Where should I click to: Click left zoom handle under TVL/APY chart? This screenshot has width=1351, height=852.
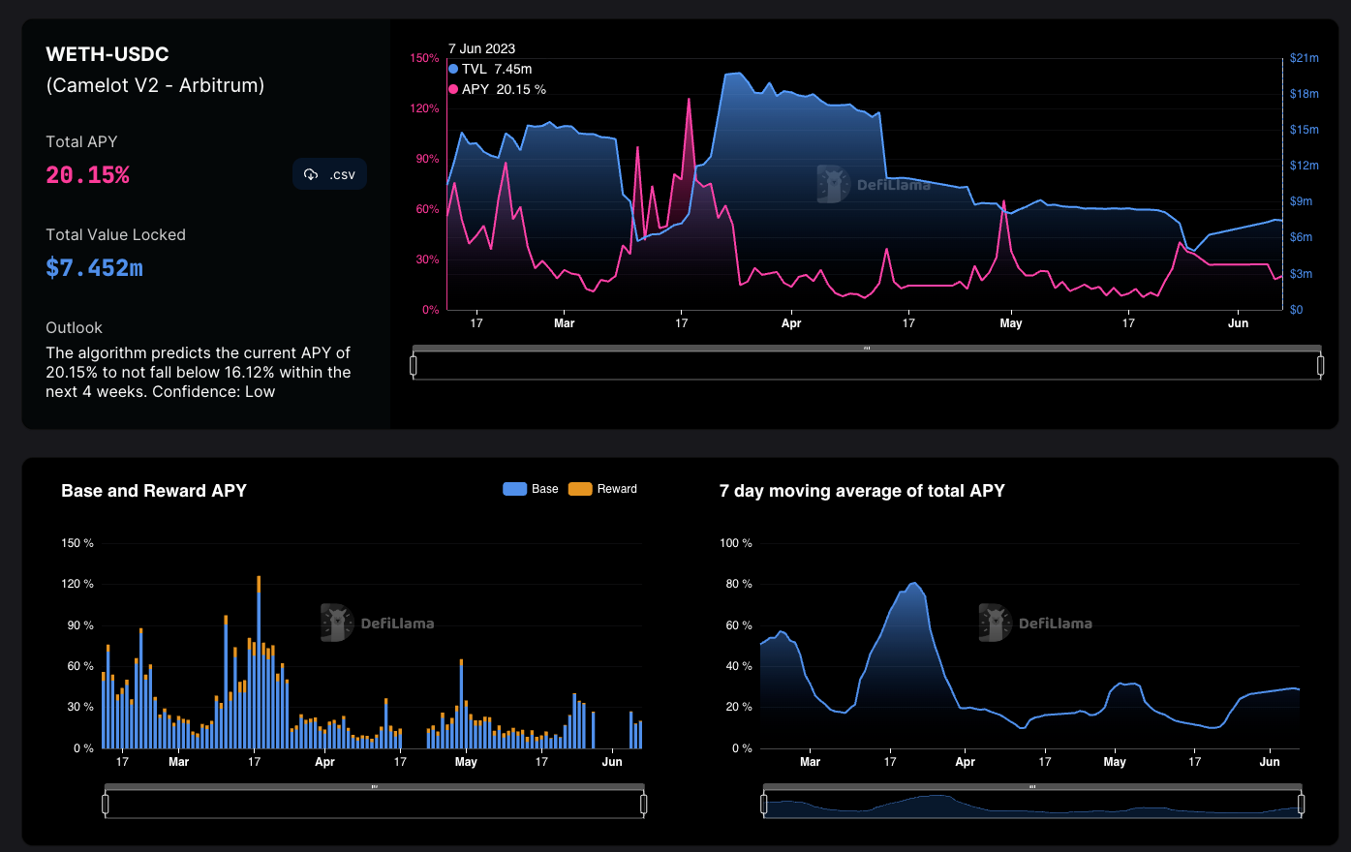[414, 365]
